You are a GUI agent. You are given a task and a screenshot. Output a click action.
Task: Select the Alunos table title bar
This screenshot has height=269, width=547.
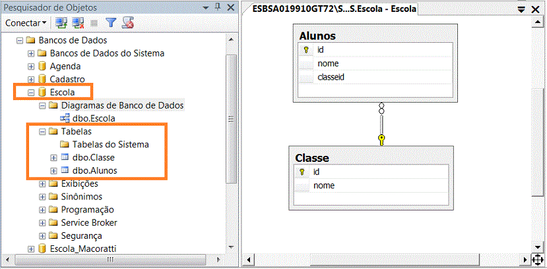pos(375,36)
